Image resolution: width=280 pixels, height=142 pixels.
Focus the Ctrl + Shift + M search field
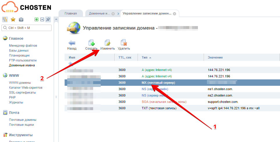tap(26, 28)
